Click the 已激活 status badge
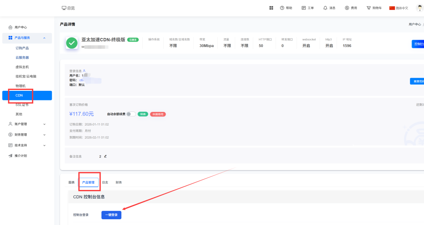 click(133, 40)
